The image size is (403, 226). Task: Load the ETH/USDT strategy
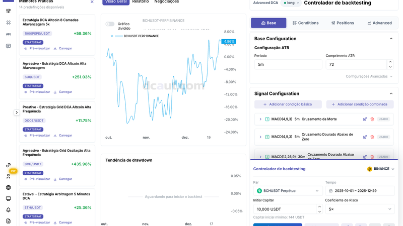click(x=62, y=222)
